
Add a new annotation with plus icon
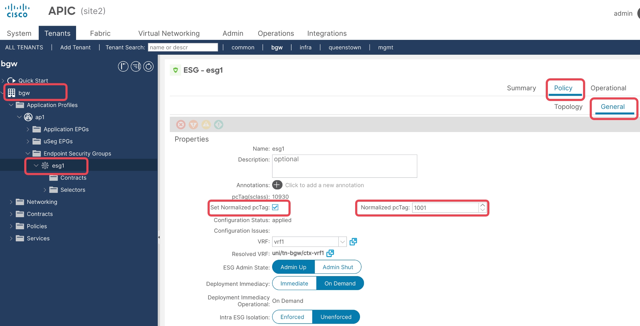[x=277, y=185]
